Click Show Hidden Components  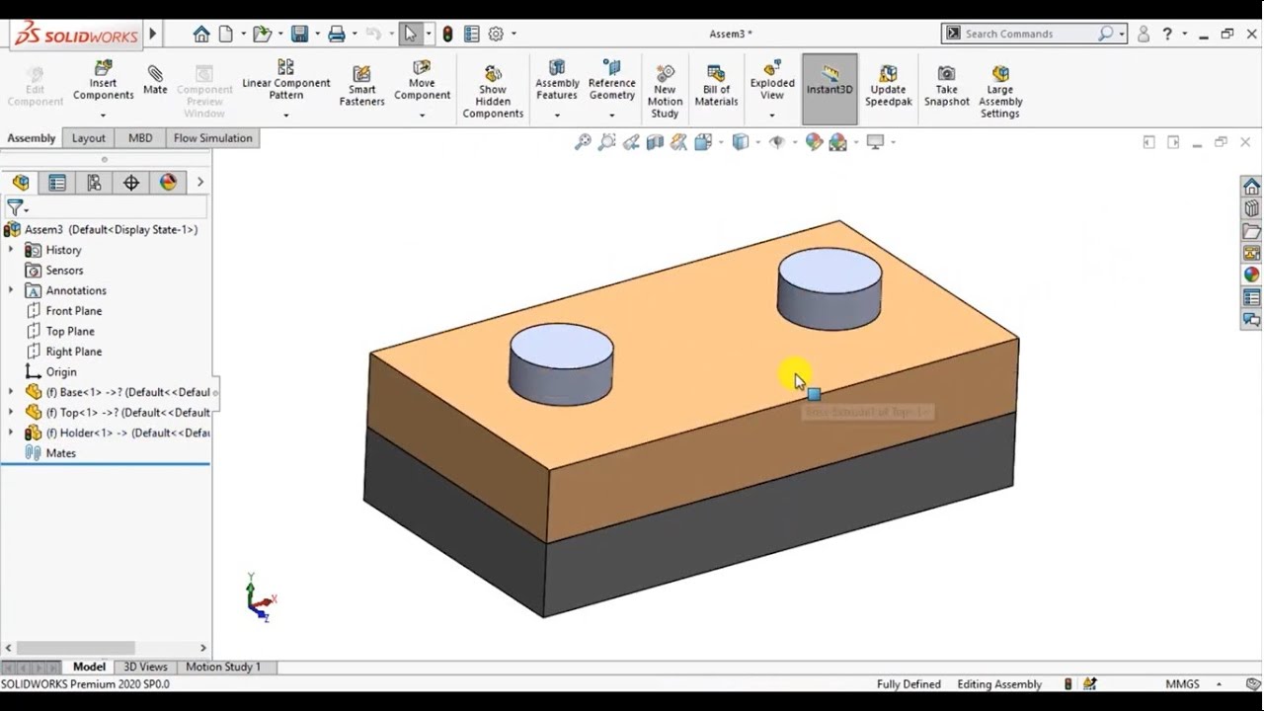(493, 92)
